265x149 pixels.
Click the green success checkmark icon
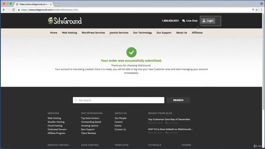(x=131, y=53)
